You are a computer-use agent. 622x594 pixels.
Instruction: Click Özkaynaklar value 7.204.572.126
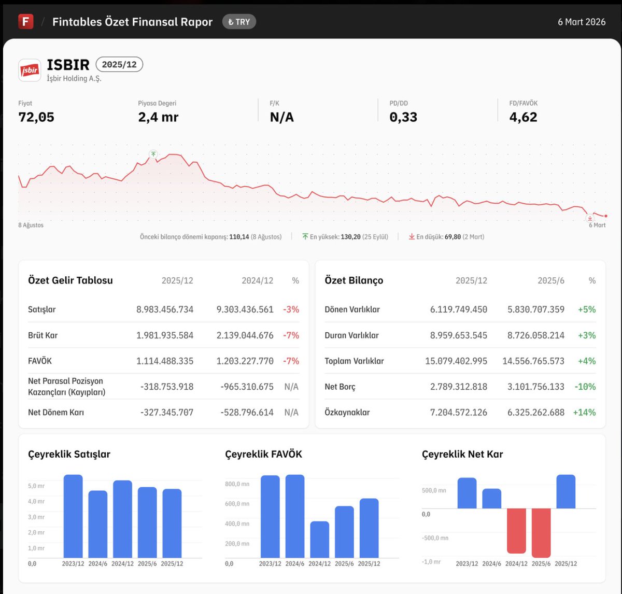(459, 413)
